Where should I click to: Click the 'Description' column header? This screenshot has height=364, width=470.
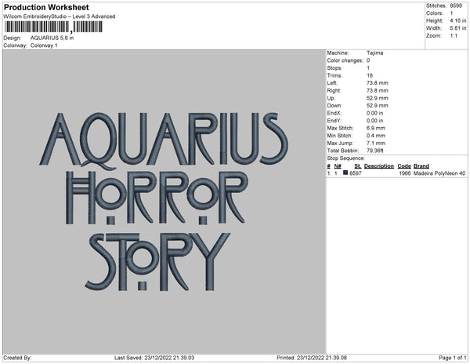click(x=379, y=166)
